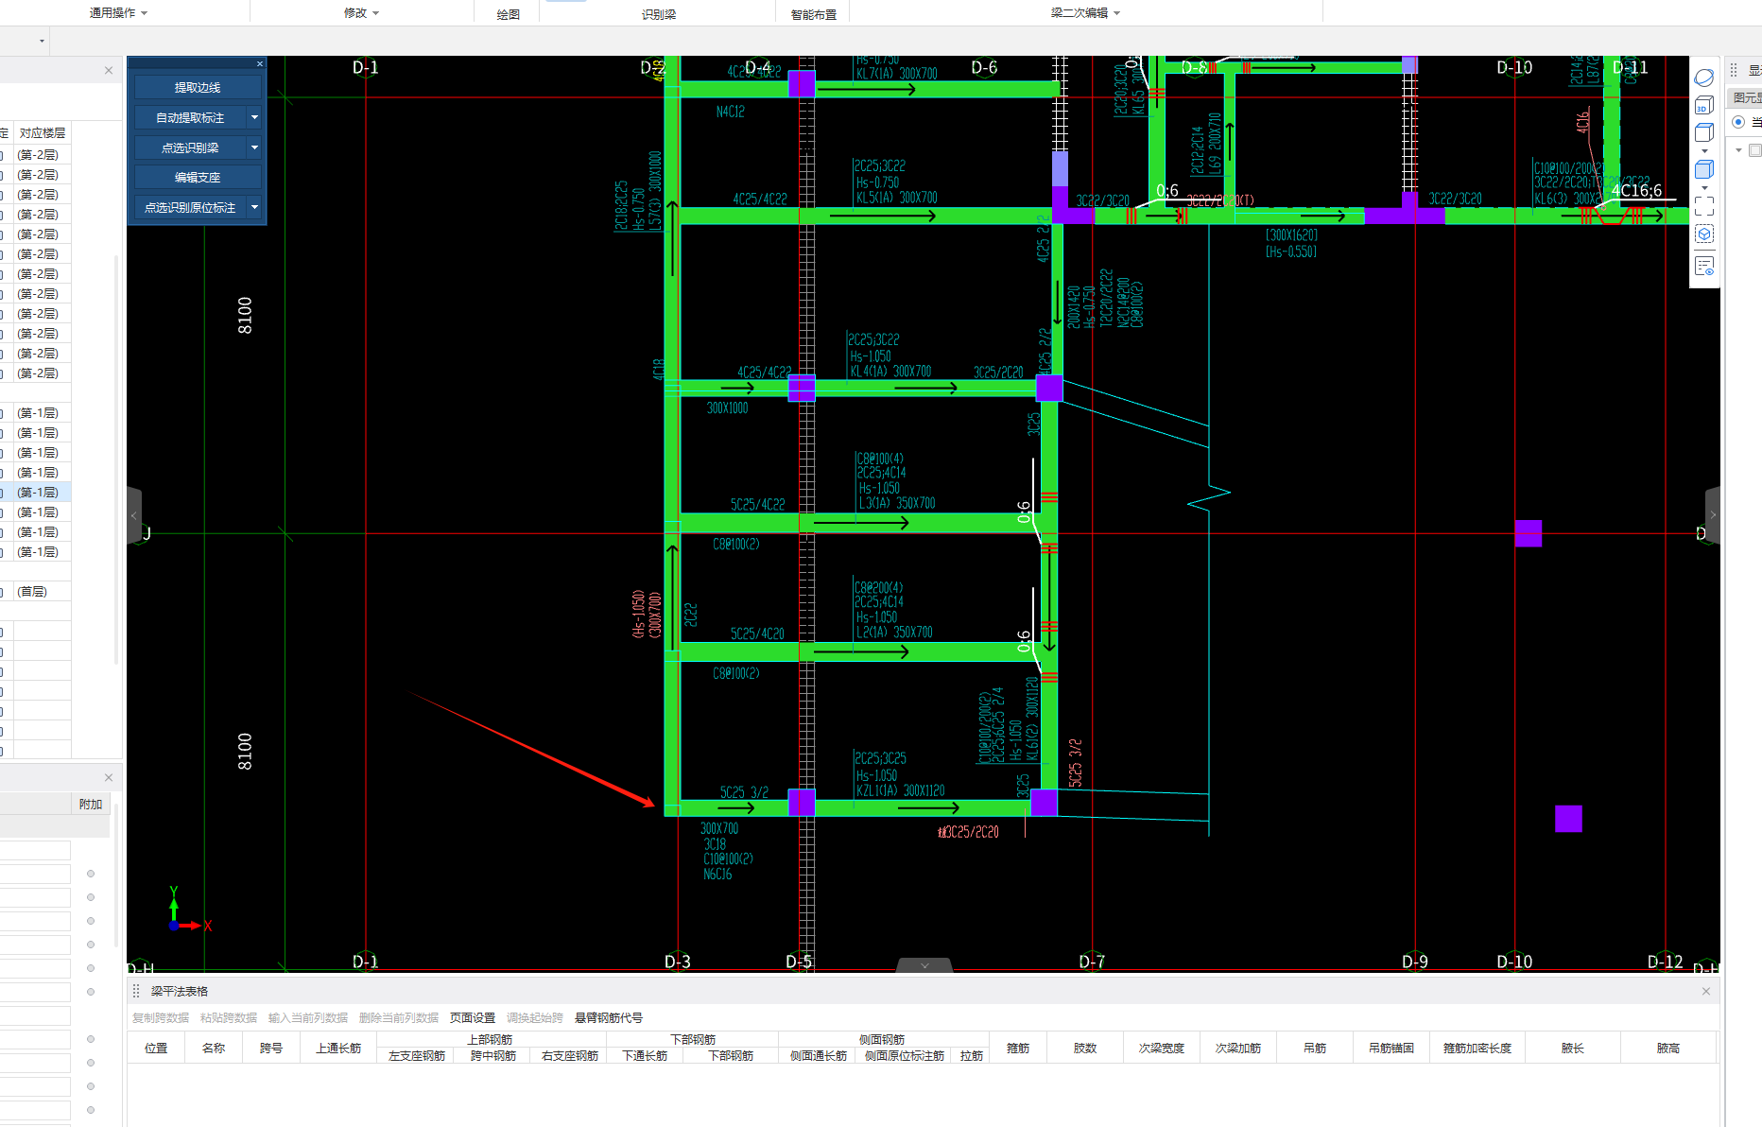Click the 提取边线 button
The width and height of the screenshot is (1762, 1127).
[x=198, y=87]
